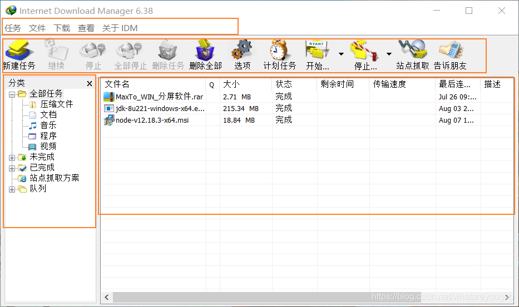The height and width of the screenshot is (307, 519).
Task: Open the 查看 menu
Action: [86, 28]
